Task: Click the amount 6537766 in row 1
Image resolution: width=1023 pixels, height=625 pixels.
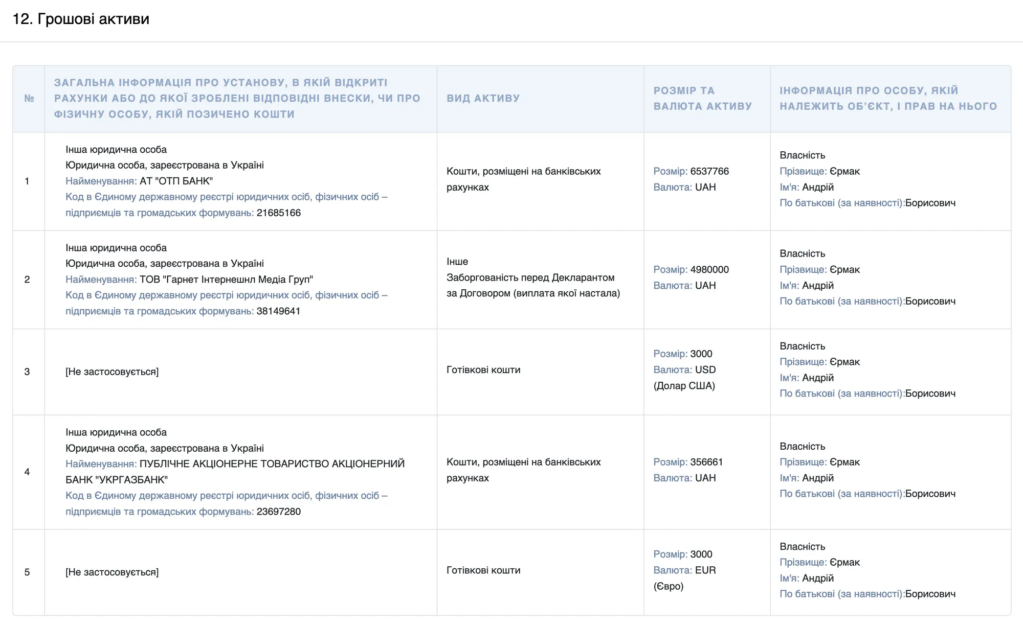Action: pos(709,171)
